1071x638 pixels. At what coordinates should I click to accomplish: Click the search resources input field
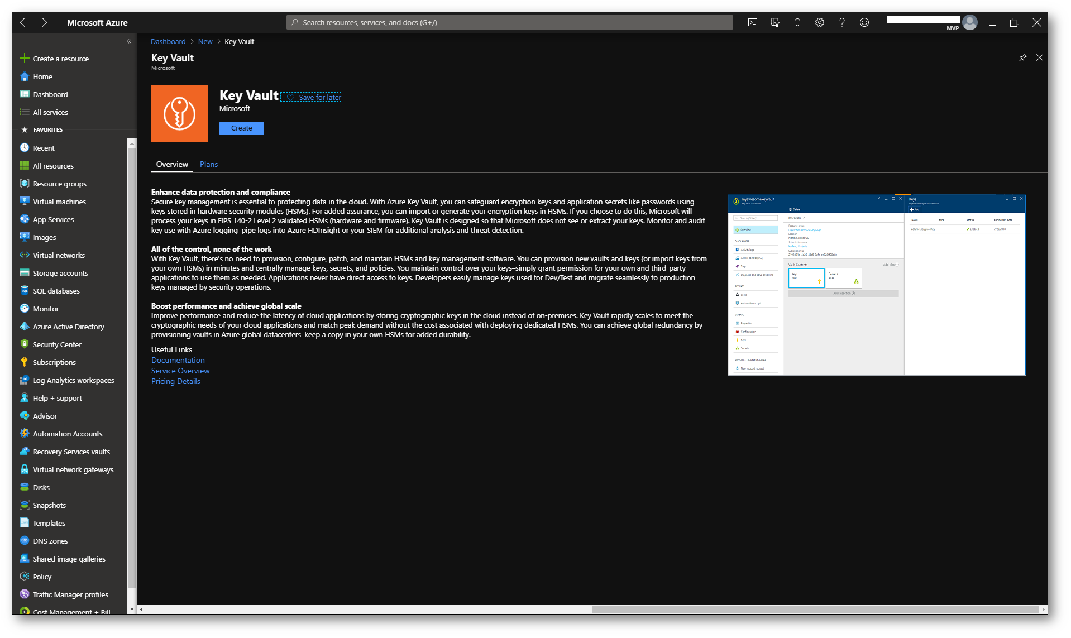click(509, 22)
